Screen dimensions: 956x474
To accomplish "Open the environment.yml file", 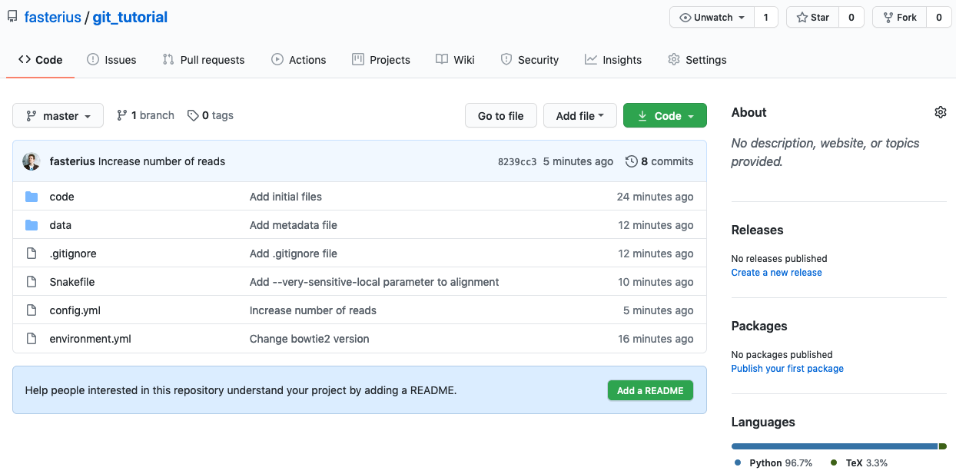I will click(x=91, y=339).
